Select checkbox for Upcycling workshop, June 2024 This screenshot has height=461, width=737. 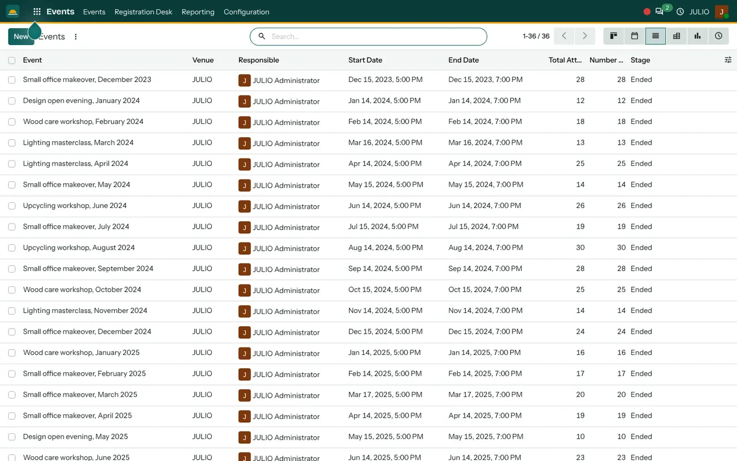click(12, 206)
